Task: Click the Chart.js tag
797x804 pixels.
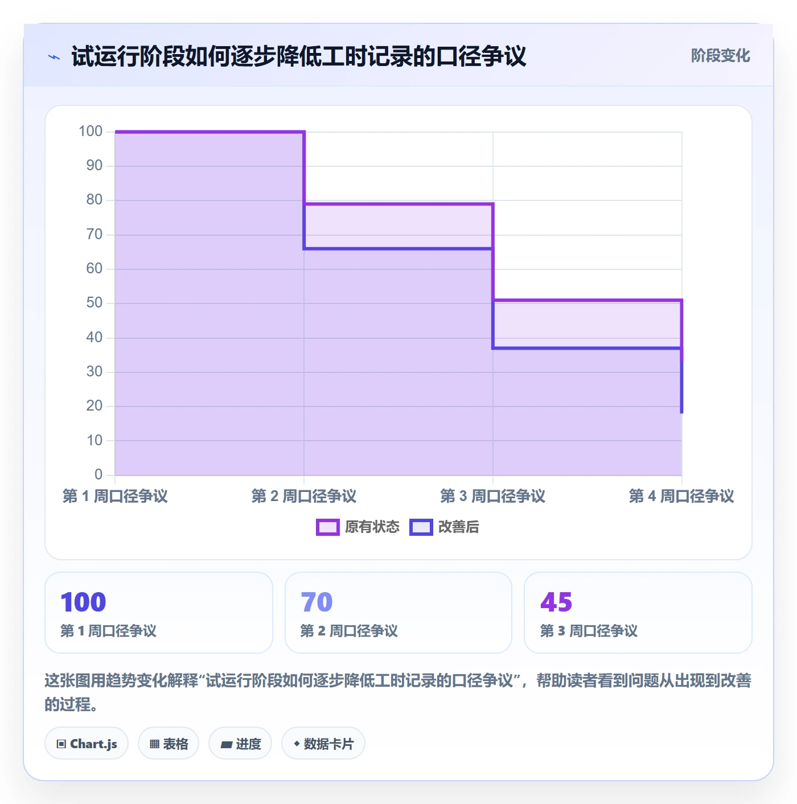Action: coord(87,744)
